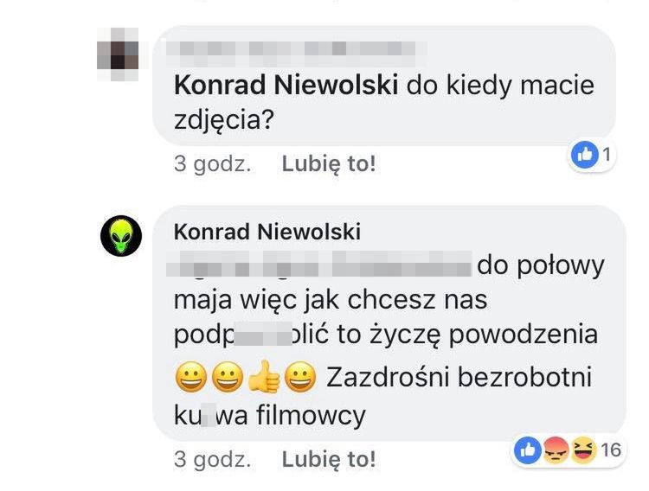Click the angry face reaction icon

pyautogui.click(x=556, y=450)
